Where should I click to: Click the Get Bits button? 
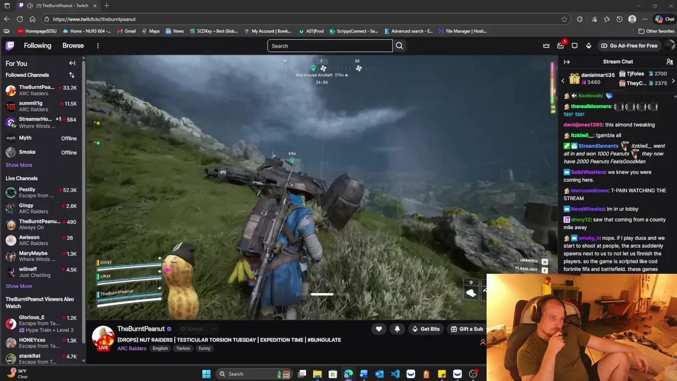point(426,329)
